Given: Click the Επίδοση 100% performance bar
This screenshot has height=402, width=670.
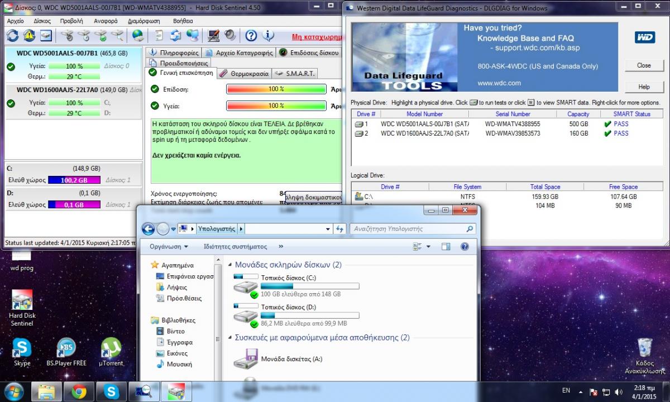Looking at the screenshot, I should point(276,89).
